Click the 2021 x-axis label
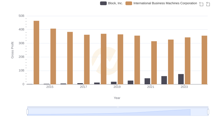213x122 pixels. point(151,87)
